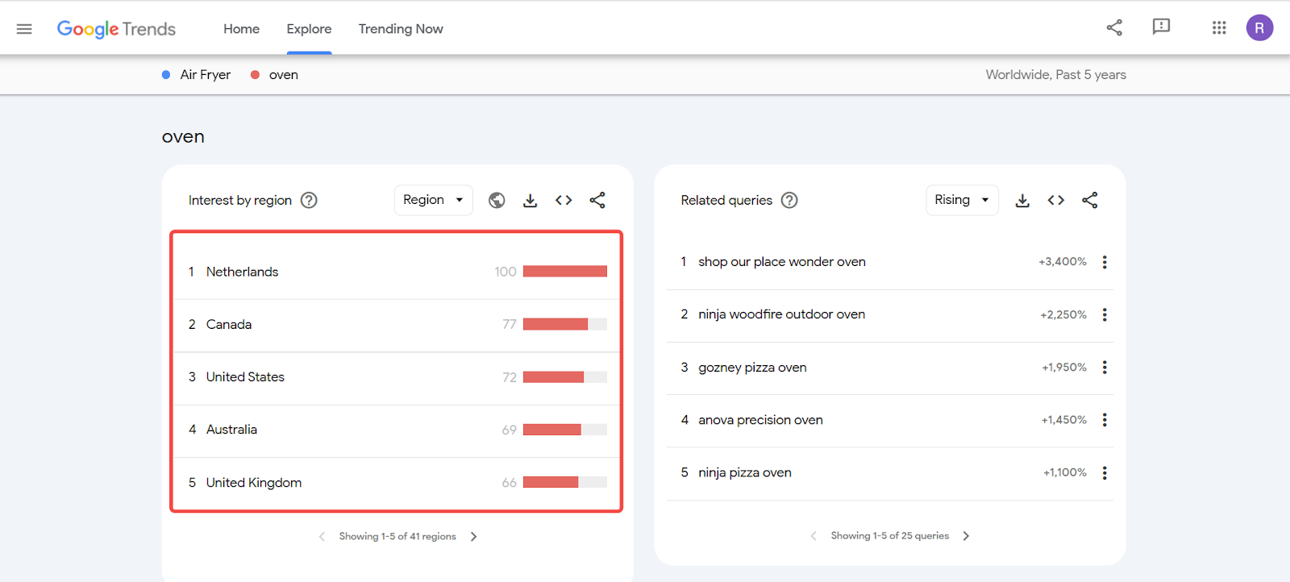Open the Region dropdown
Viewport: 1290px width, 582px height.
(433, 200)
